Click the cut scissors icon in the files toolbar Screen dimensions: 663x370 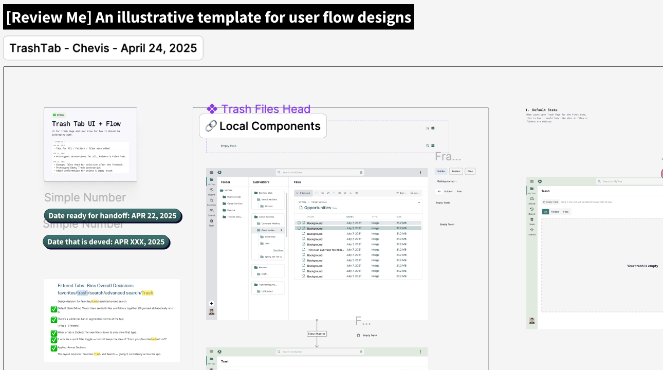pyautogui.click(x=322, y=193)
